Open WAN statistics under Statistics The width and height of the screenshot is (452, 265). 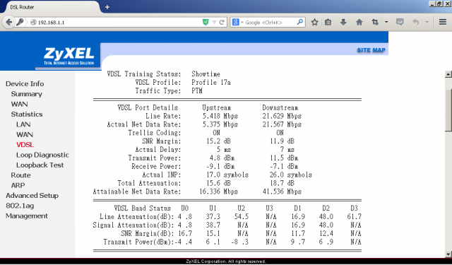[x=25, y=134]
